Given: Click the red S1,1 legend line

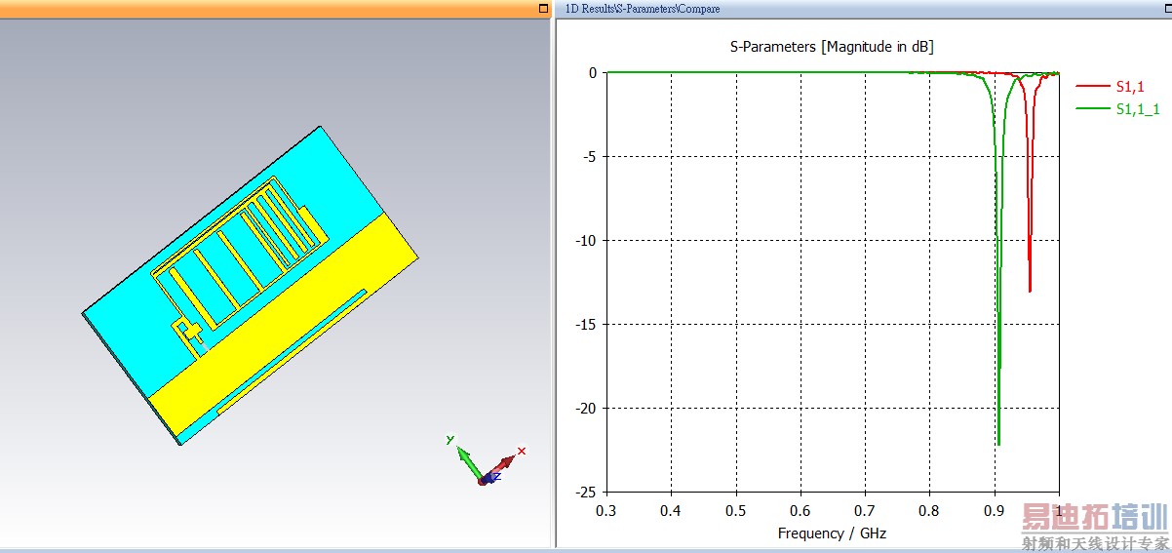Looking at the screenshot, I should tap(1093, 87).
